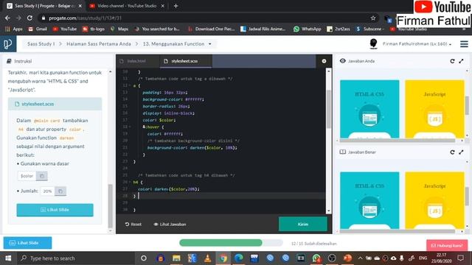This screenshot has height=265, width=472.
Task: Click the Windows search box
Action: pos(77,258)
